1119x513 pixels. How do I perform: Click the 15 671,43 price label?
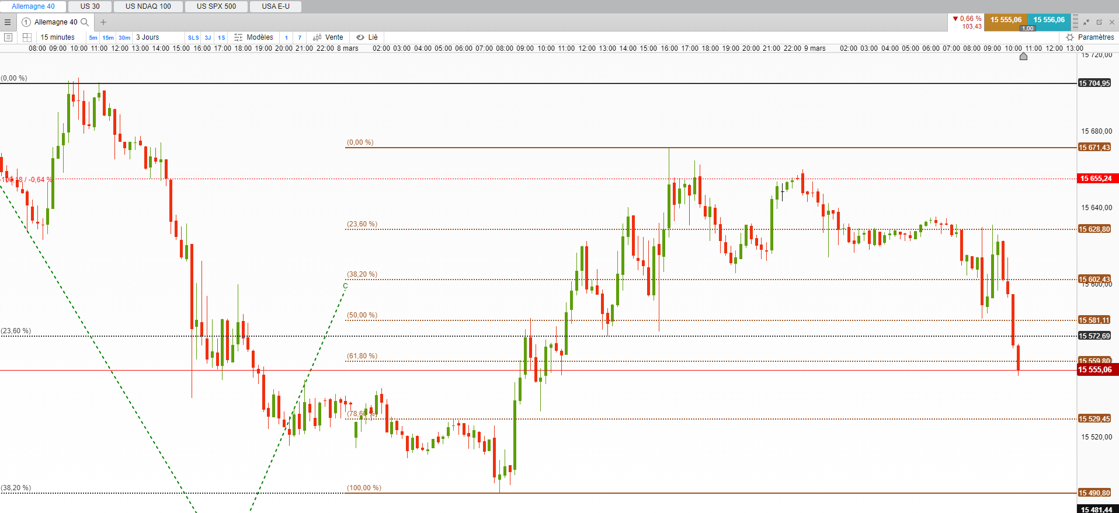point(1094,148)
